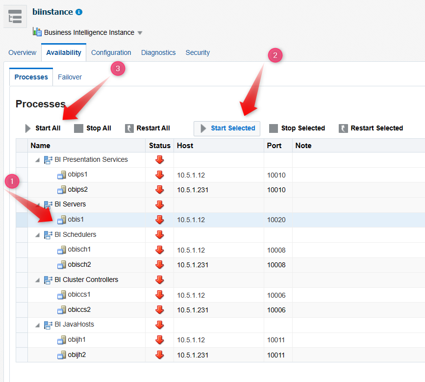
Task: Click the Start All button label
Action: point(48,128)
